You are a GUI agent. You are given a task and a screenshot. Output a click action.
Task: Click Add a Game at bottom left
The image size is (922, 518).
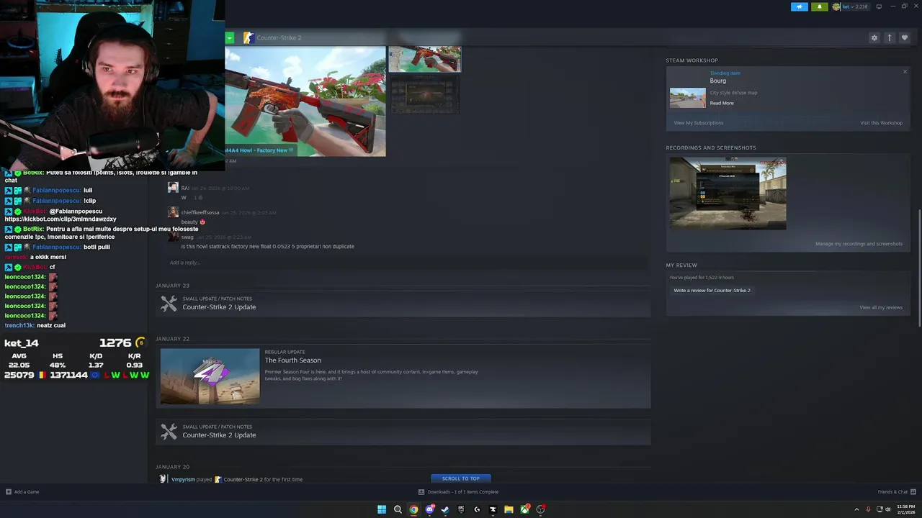tap(22, 492)
